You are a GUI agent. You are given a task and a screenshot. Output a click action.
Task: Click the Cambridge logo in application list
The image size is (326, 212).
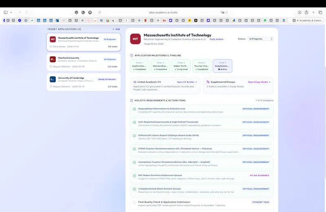tap(53, 79)
